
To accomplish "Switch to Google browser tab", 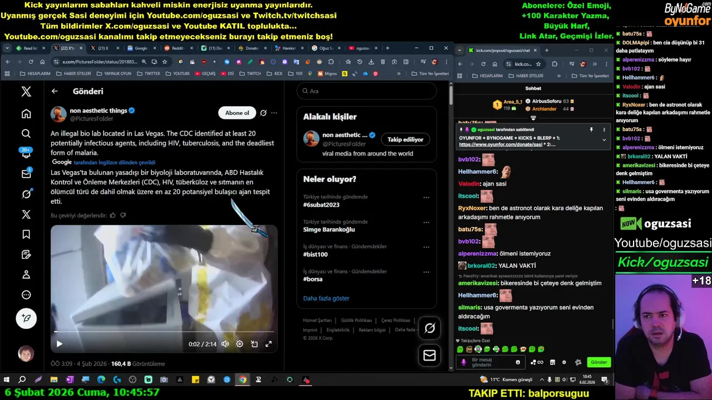I will coord(140,48).
